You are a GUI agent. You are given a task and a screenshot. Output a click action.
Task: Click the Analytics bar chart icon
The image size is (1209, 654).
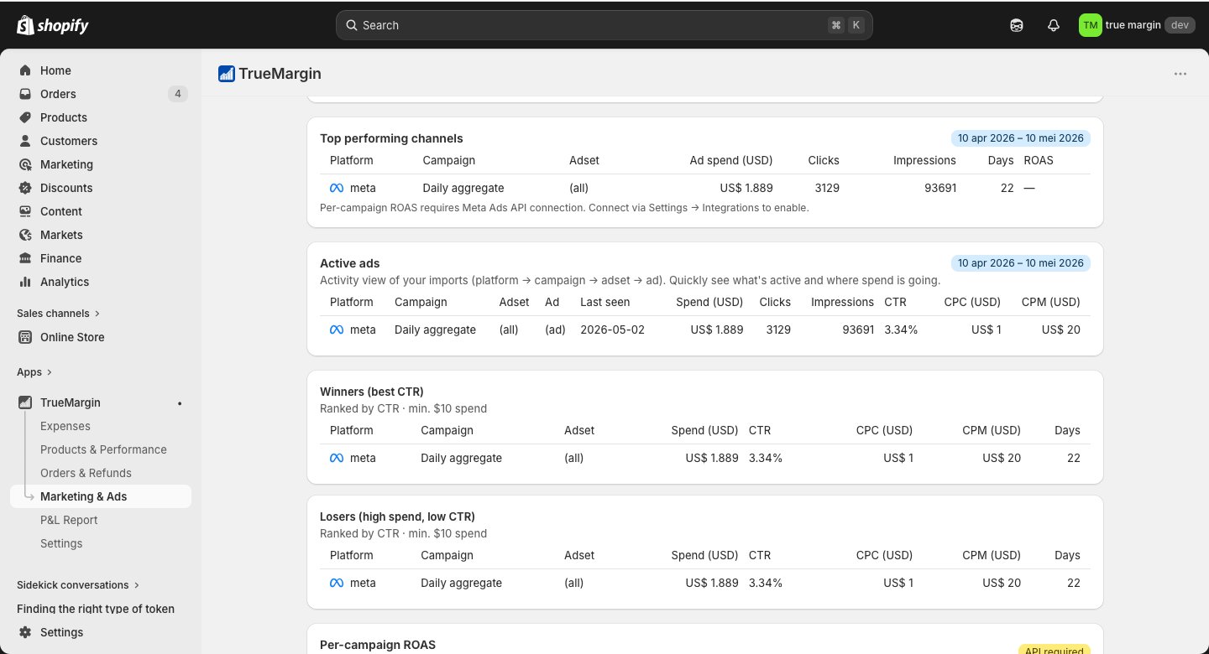(25, 282)
